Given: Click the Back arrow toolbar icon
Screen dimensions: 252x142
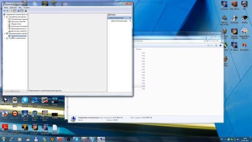Looking at the screenshot, I should 4,11.
